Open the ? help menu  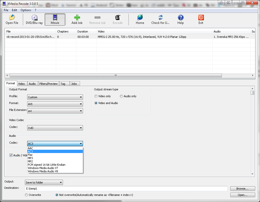coord(36,10)
